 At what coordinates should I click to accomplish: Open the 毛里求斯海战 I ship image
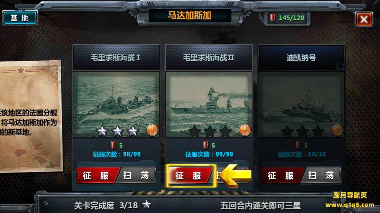[x=116, y=104]
